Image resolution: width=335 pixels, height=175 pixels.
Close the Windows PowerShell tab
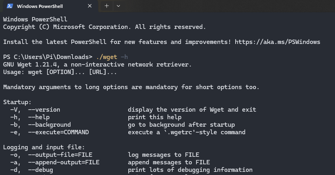click(90, 6)
